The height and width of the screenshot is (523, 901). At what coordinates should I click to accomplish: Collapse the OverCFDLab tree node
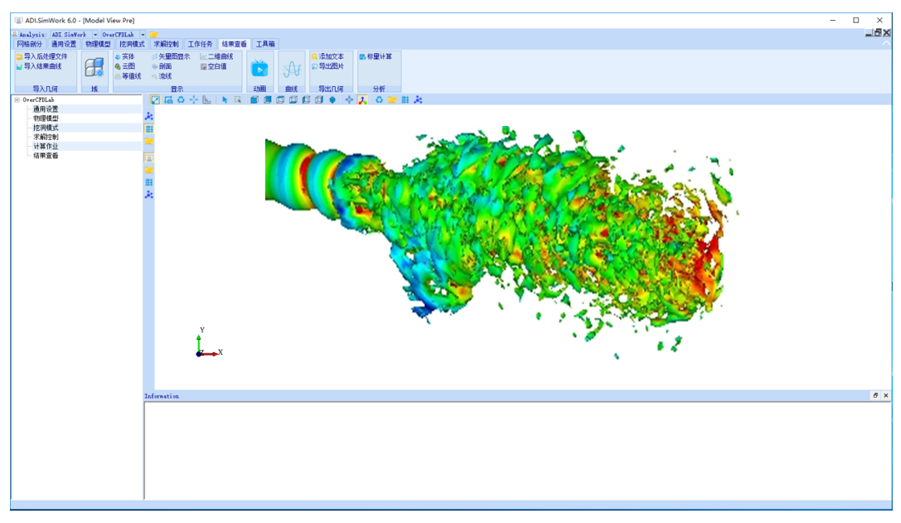click(17, 100)
